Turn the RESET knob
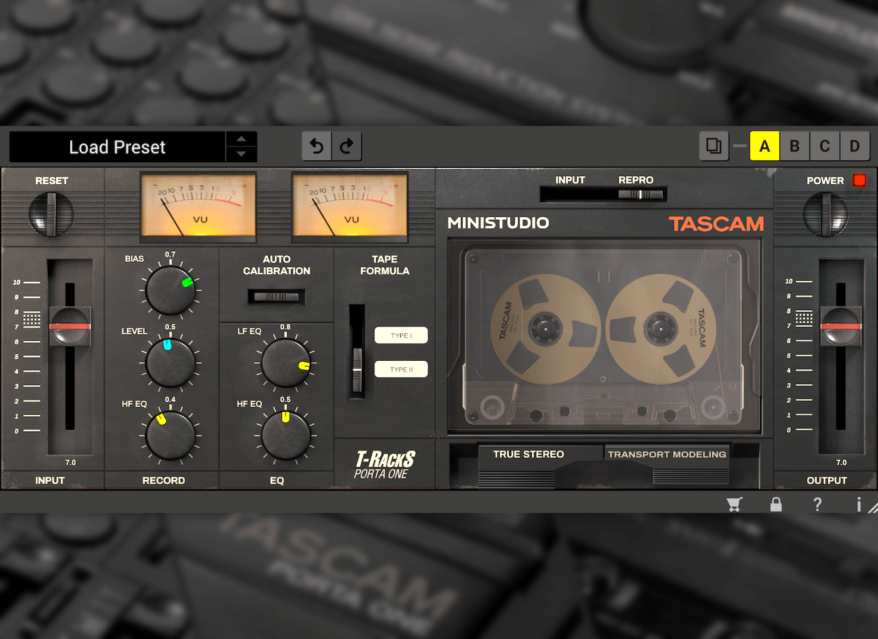Image resolution: width=878 pixels, height=639 pixels. (x=51, y=214)
